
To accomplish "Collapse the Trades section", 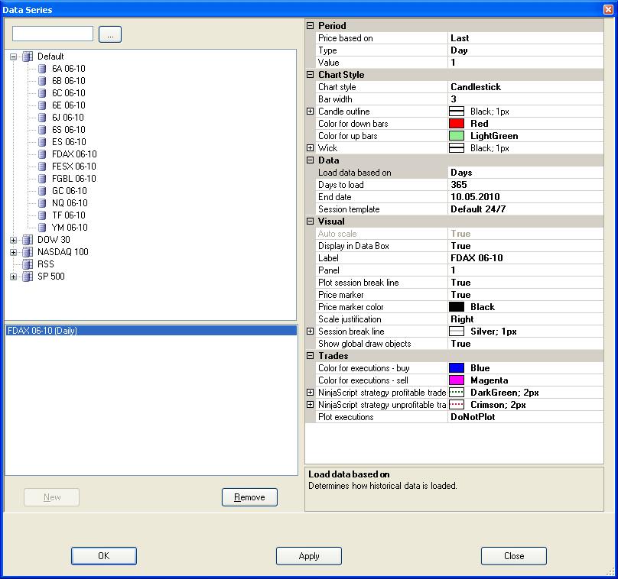I will point(311,356).
